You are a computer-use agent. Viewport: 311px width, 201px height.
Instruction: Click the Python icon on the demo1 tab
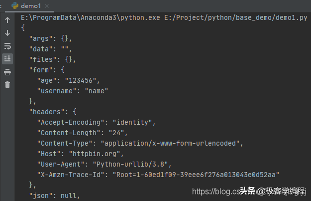(x=15, y=6)
